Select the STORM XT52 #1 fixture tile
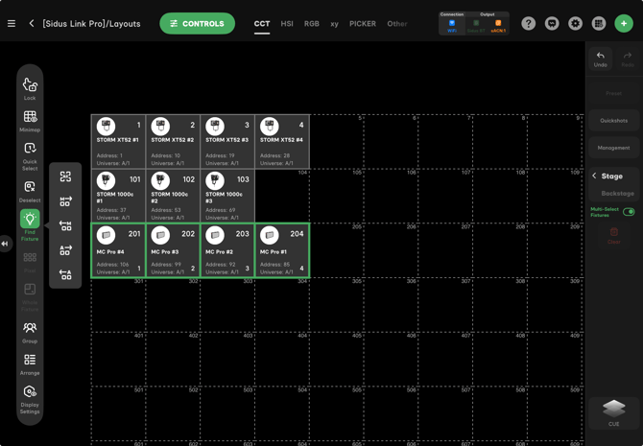Screen dimensions: 643x446 (118, 141)
